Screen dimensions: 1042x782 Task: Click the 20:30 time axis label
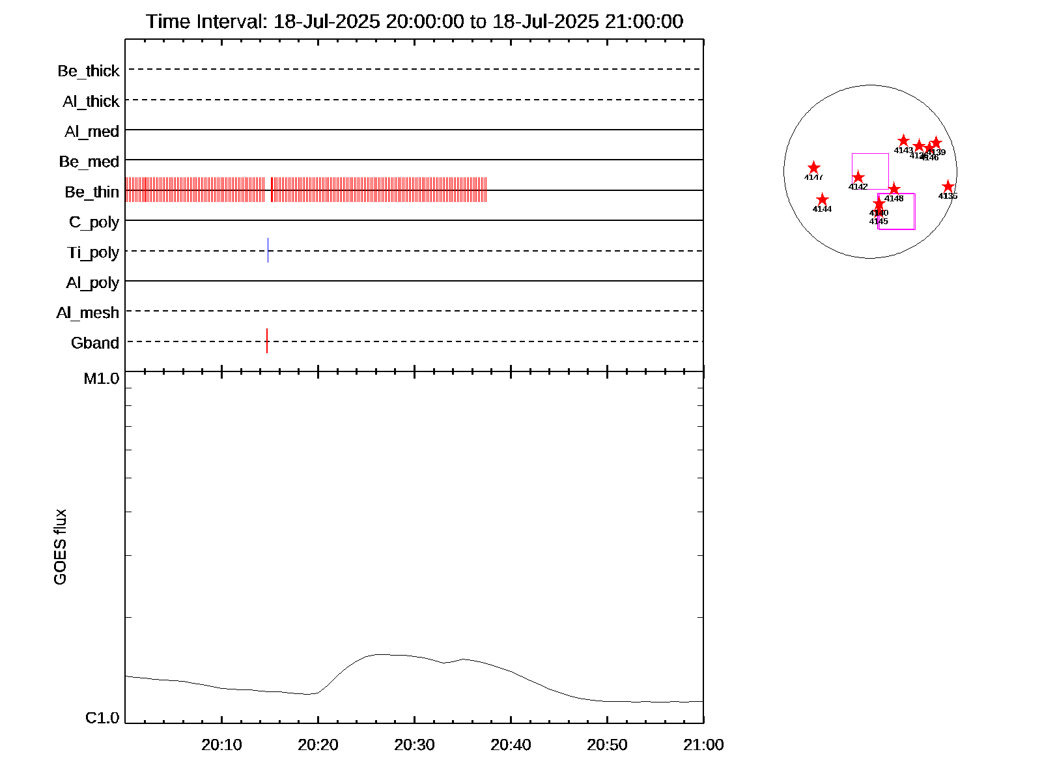click(414, 745)
